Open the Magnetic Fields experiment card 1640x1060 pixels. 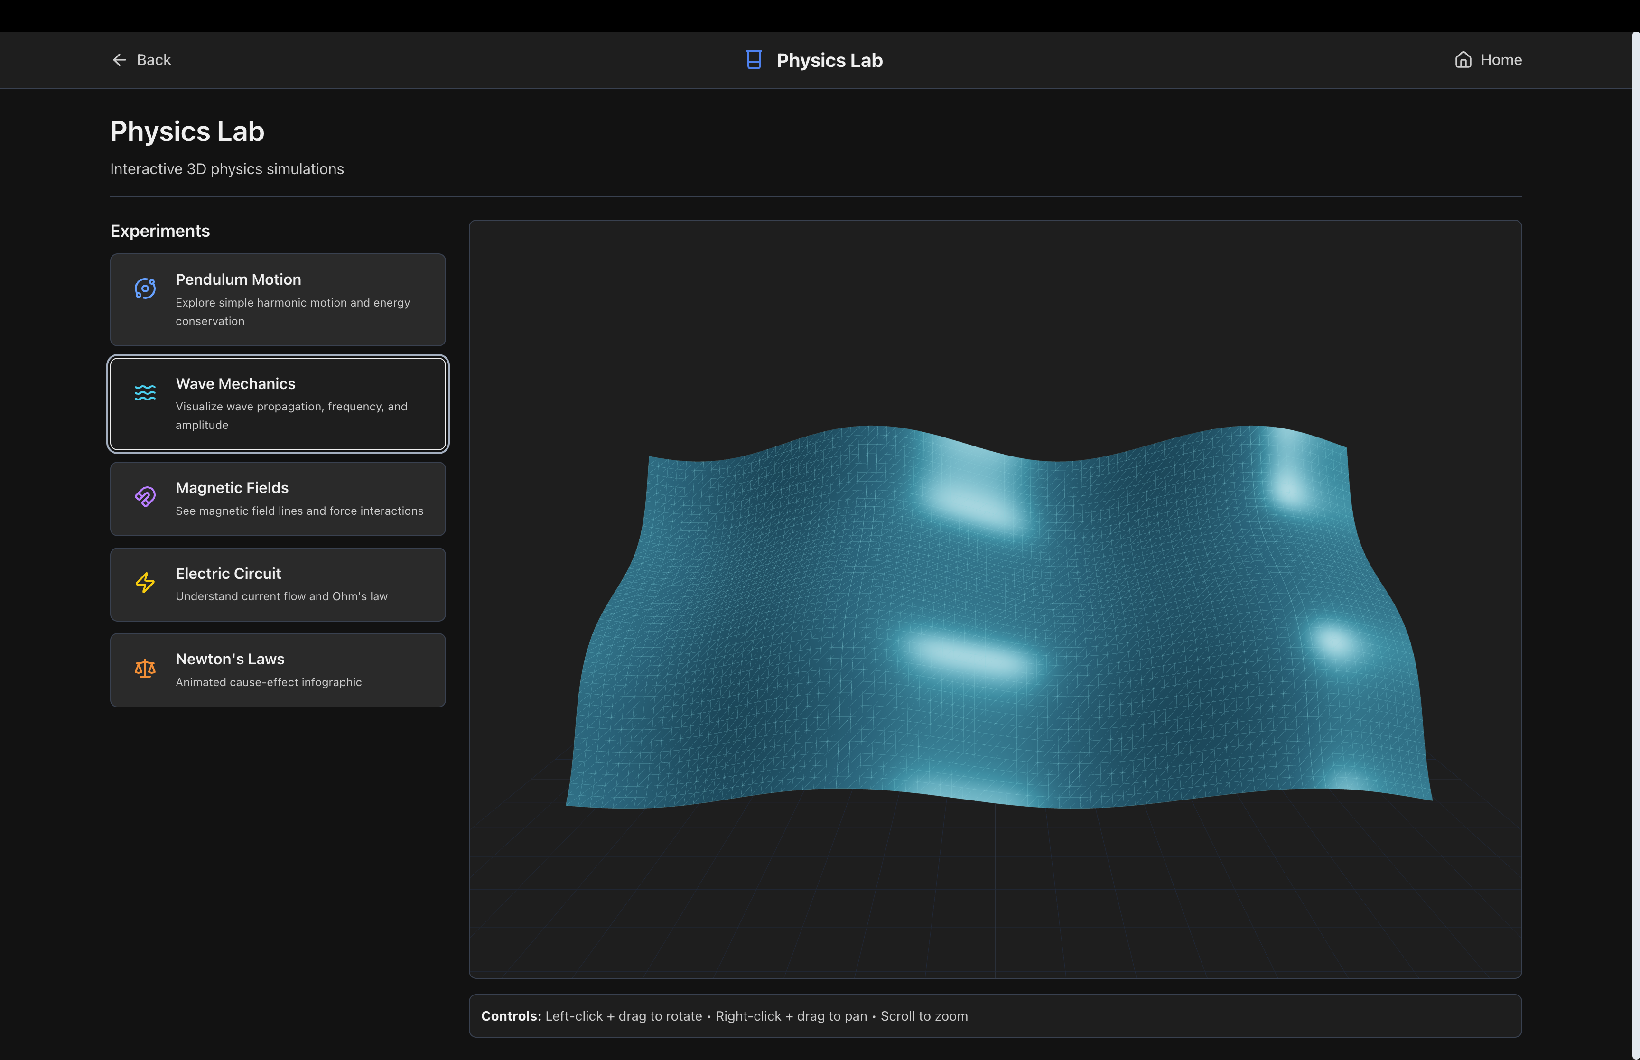tap(277, 499)
